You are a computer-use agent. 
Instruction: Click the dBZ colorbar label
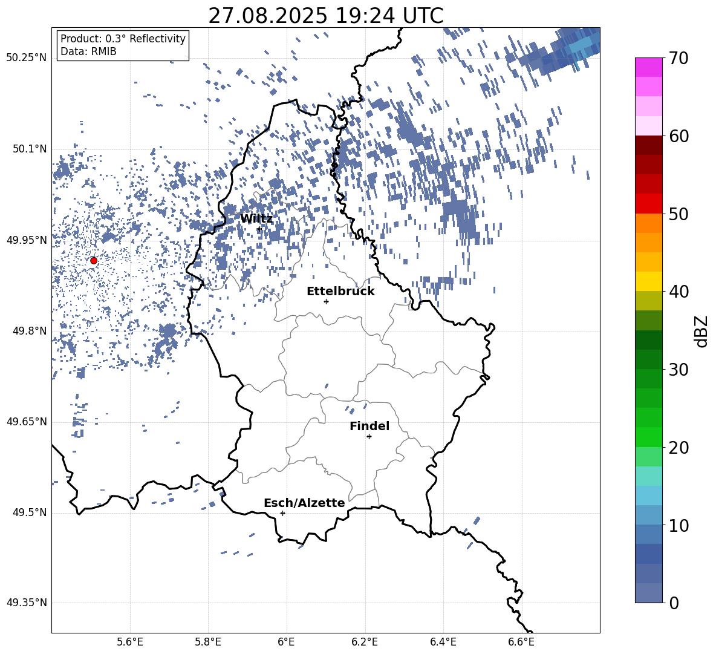[702, 331]
